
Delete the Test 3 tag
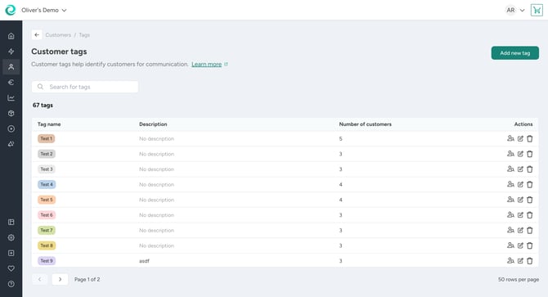pyautogui.click(x=529, y=169)
